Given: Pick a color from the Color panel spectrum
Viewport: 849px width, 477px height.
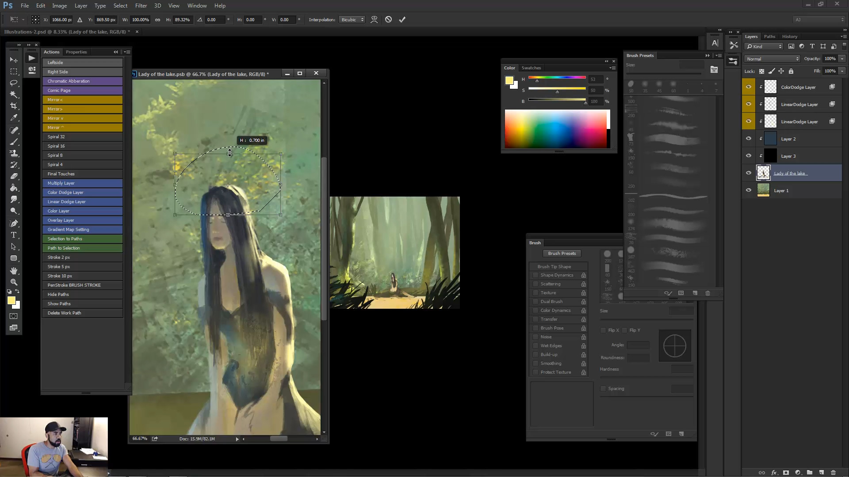Looking at the screenshot, I should click(556, 129).
